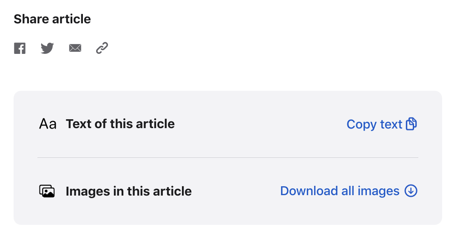Click the word "Images" in the images row label
This screenshot has width=457, height=238.
click(x=88, y=191)
